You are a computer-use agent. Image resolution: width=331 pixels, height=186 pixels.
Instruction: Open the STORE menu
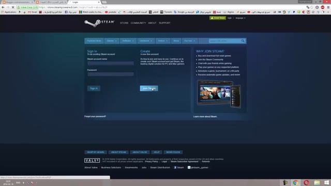124,23
